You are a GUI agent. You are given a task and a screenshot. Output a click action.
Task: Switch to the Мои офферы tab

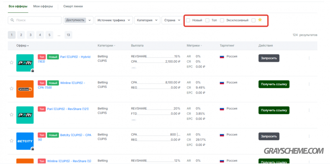(43, 6)
